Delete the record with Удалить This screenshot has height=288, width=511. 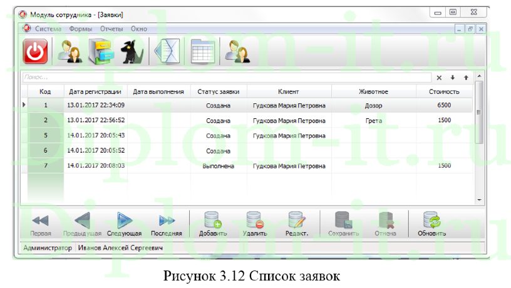(254, 224)
